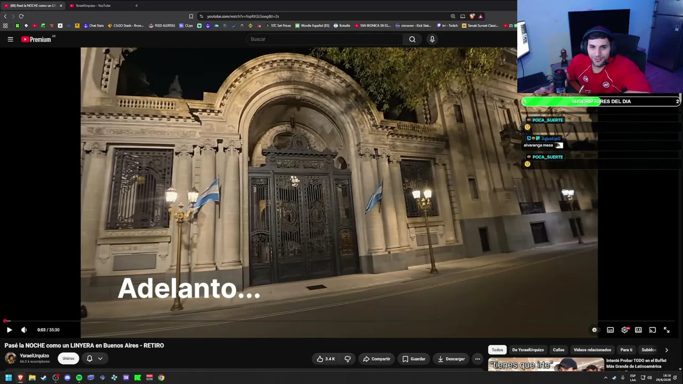Open the zoom magnifier in address bar
The image size is (683, 384).
[x=453, y=16]
